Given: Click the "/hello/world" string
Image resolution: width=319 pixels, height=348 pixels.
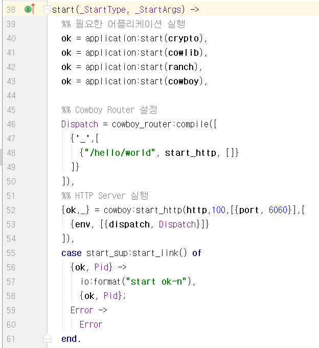Looking at the screenshot, I should (x=120, y=153).
